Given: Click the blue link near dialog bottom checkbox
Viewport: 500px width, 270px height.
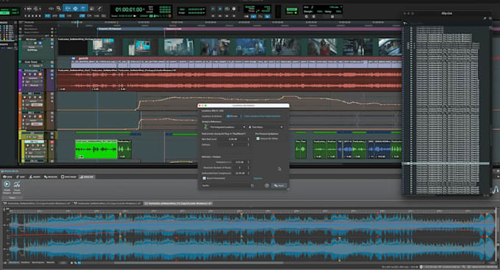Looking at the screenshot, I should pos(258,178).
